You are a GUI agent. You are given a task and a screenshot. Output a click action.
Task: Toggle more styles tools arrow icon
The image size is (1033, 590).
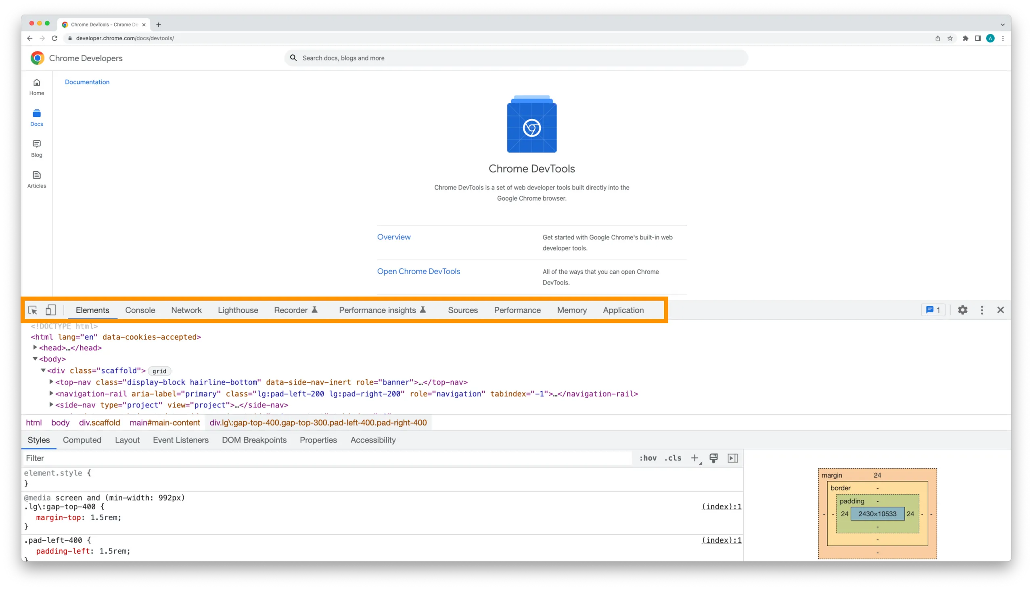pyautogui.click(x=733, y=457)
